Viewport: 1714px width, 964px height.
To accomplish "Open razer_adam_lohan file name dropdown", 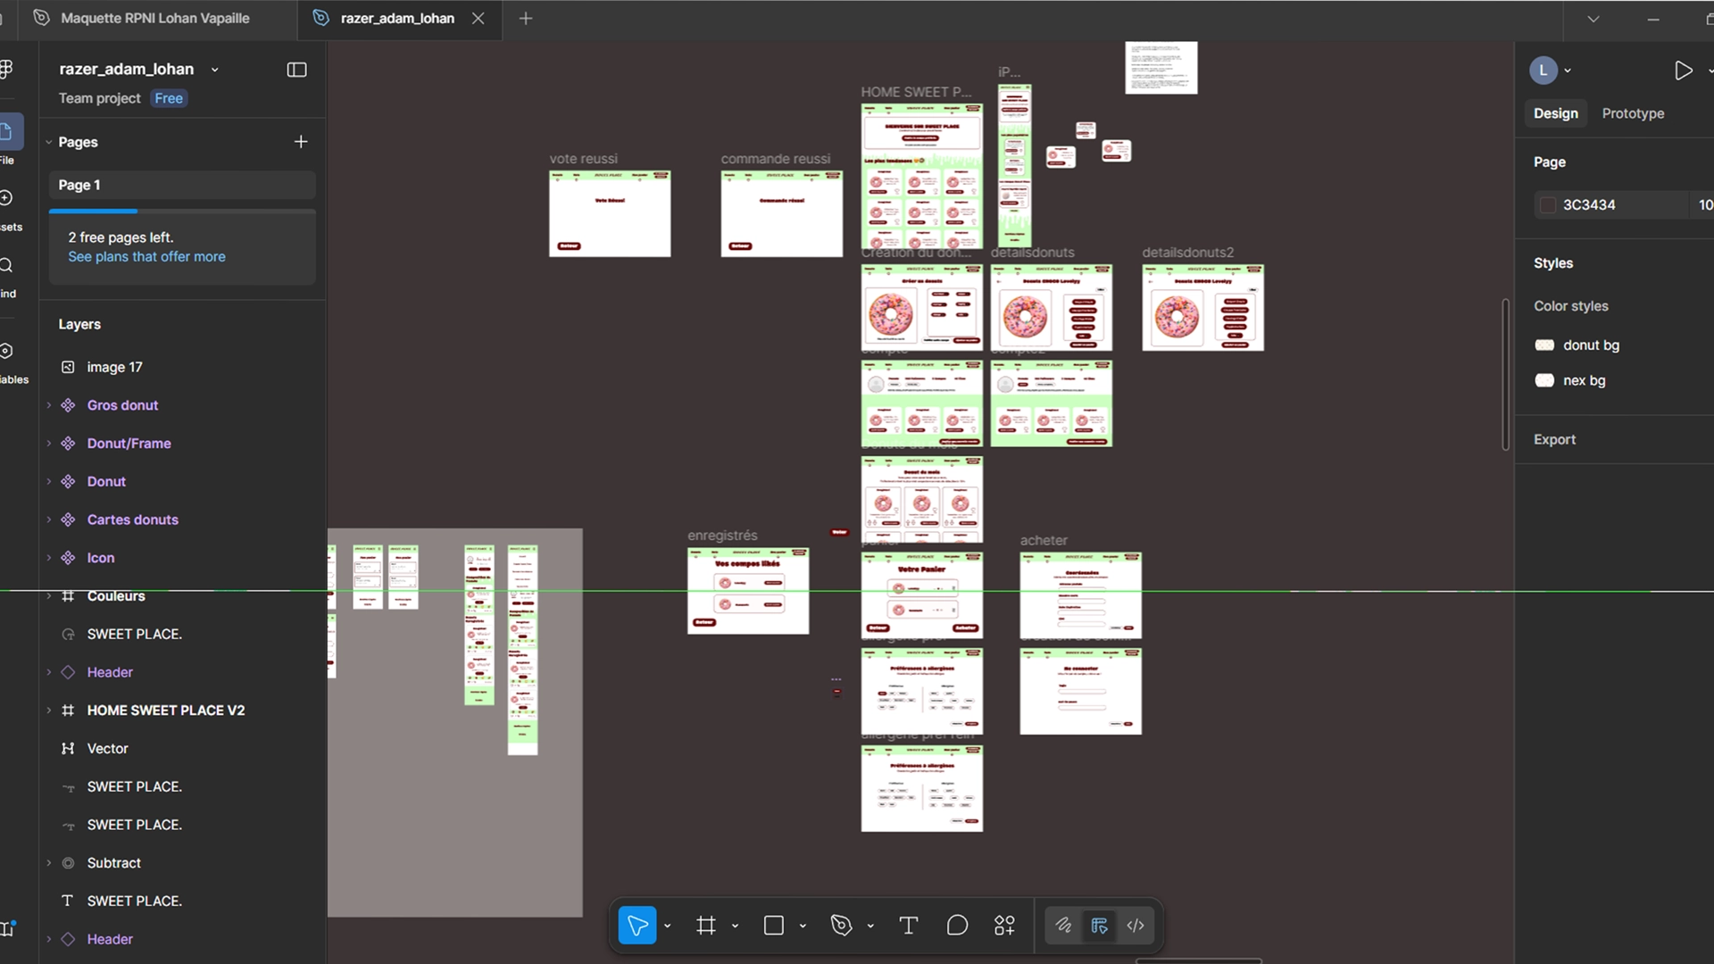I will click(x=214, y=70).
